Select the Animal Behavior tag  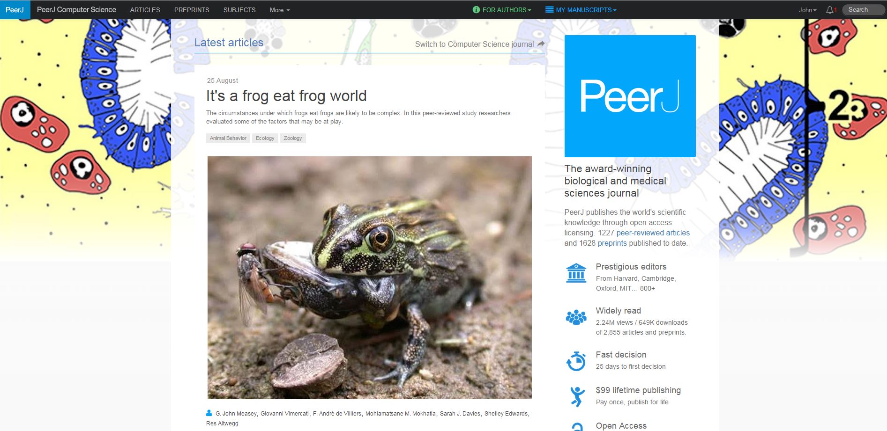[228, 138]
